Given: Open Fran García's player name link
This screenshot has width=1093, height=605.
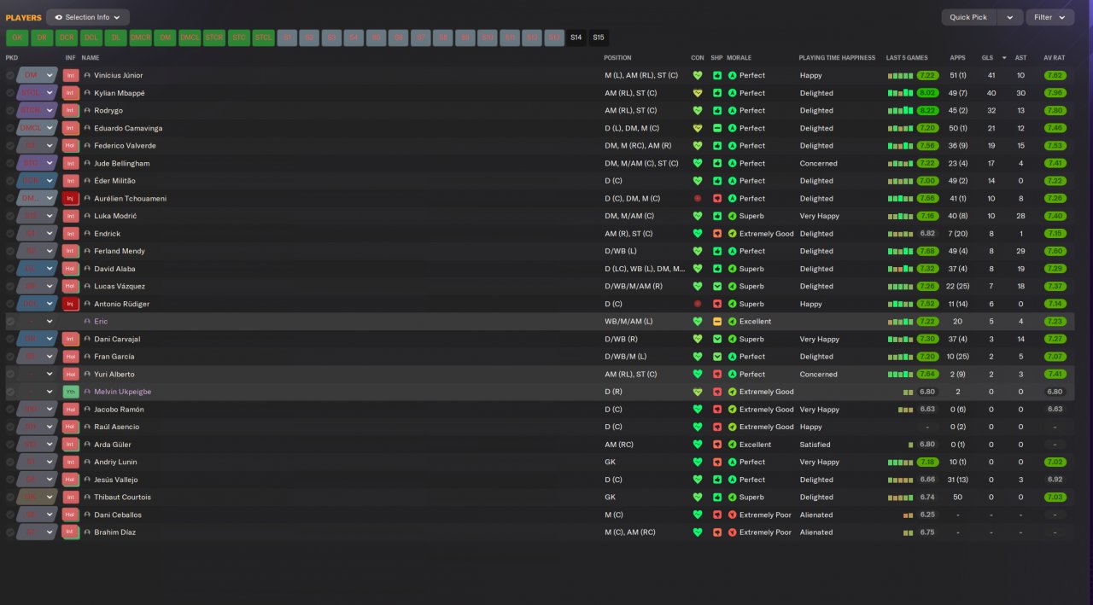Looking at the screenshot, I should pos(114,357).
